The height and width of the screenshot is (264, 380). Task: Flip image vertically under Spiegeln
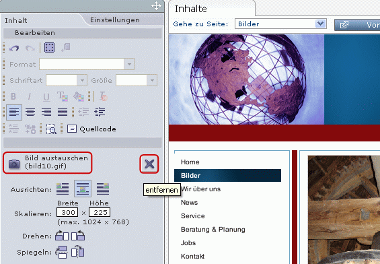tap(62, 252)
